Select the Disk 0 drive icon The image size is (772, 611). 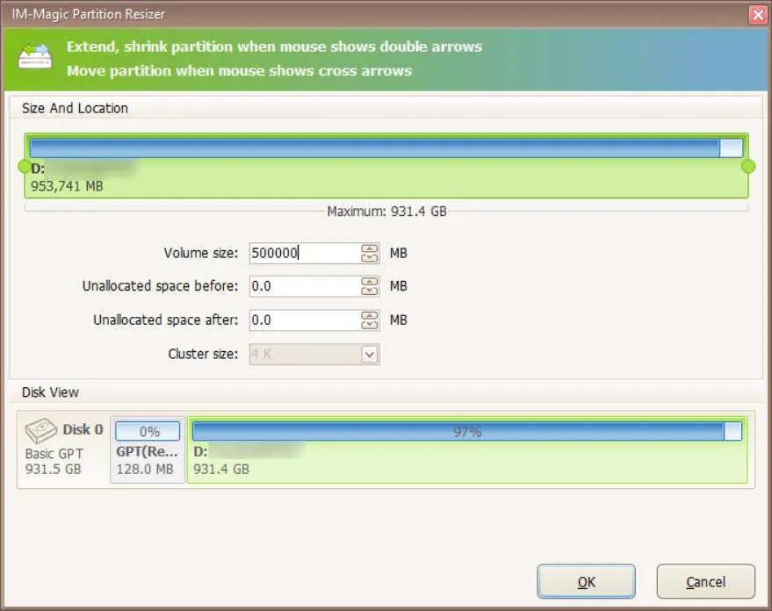coord(41,429)
